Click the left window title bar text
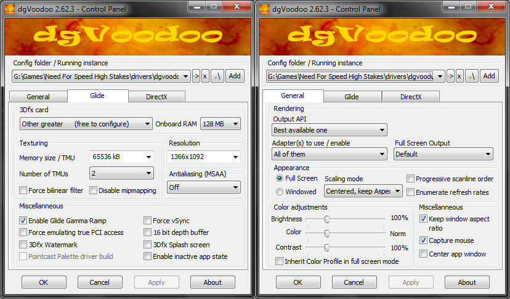This screenshot has width=510, height=299. click(x=72, y=9)
